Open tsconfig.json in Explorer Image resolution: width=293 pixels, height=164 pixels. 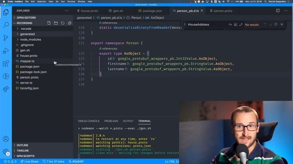point(43,88)
